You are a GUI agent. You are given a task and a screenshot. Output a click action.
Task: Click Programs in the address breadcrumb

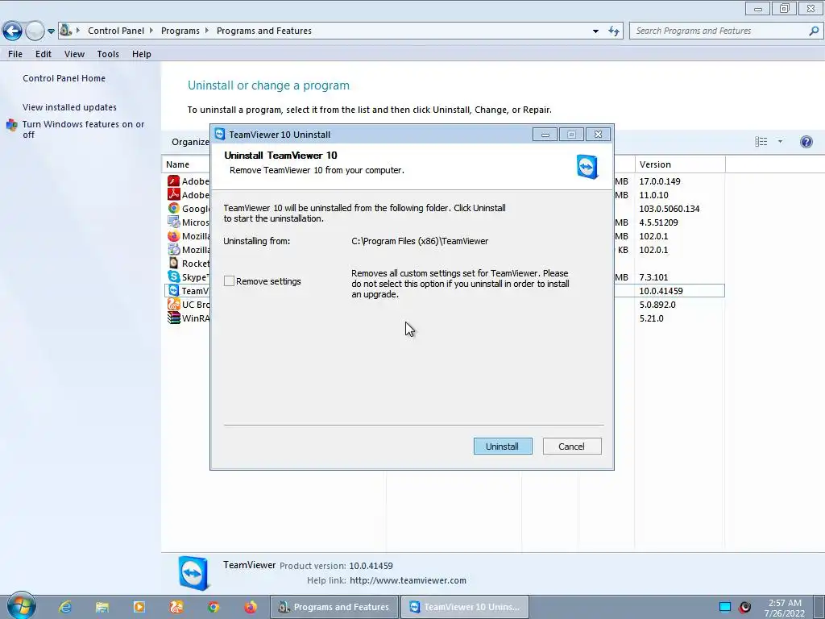click(x=180, y=31)
